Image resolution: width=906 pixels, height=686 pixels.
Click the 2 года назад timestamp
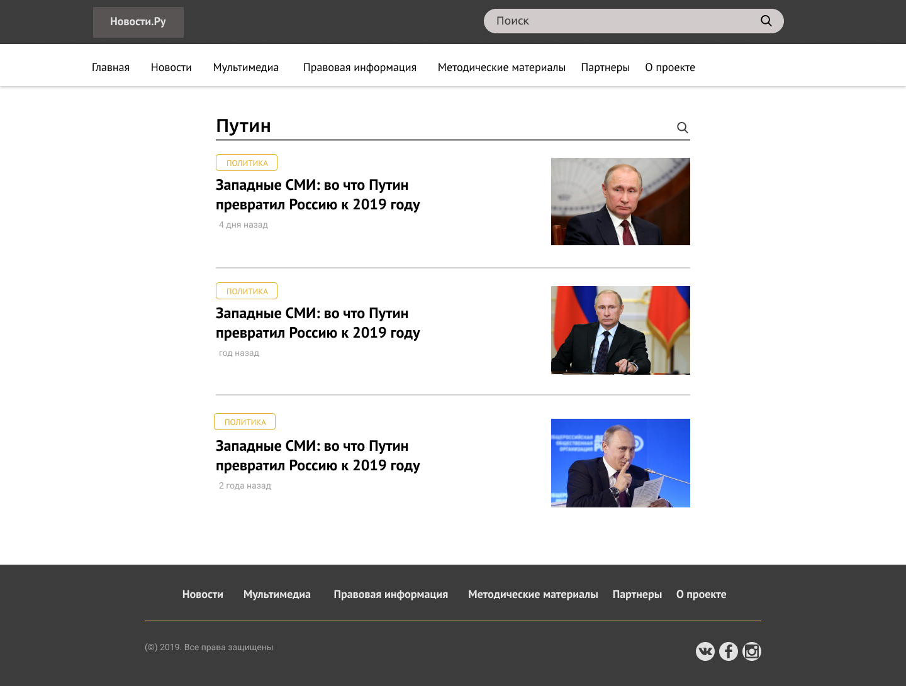point(245,485)
